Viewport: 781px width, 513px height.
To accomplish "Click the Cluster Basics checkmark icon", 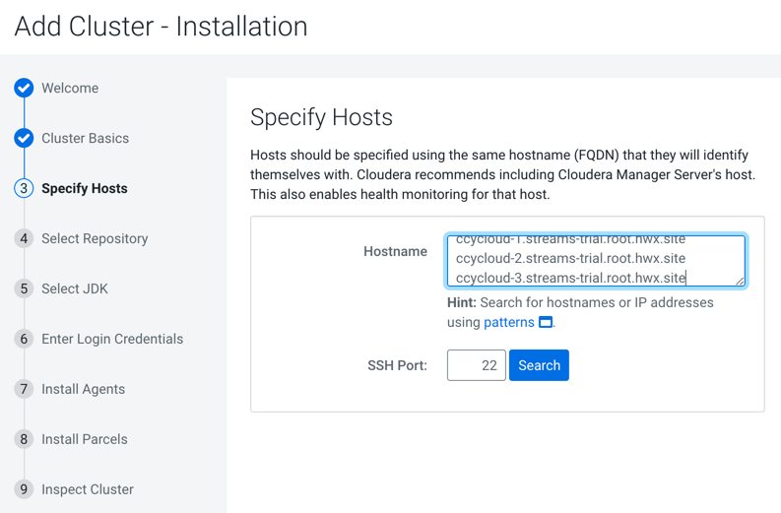I will [24, 138].
